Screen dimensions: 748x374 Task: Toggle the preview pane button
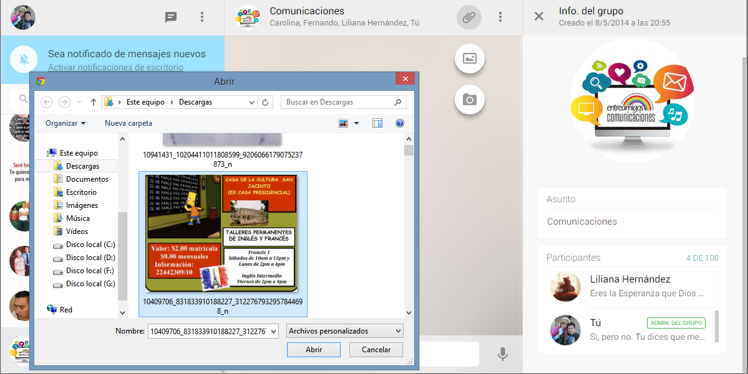[x=377, y=123]
